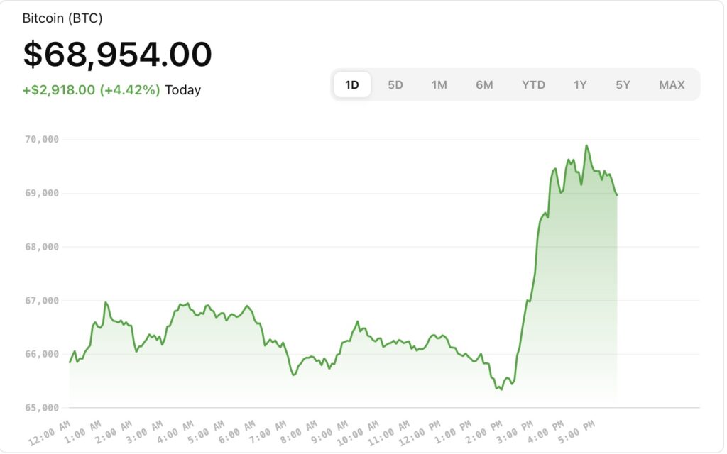Show the 1M price history

tap(439, 85)
